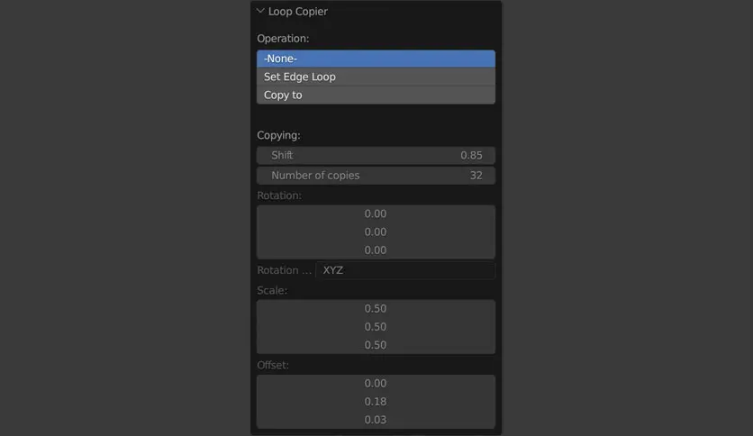
Task: Collapse the Loop Copier panel chevron
Action: [260, 11]
